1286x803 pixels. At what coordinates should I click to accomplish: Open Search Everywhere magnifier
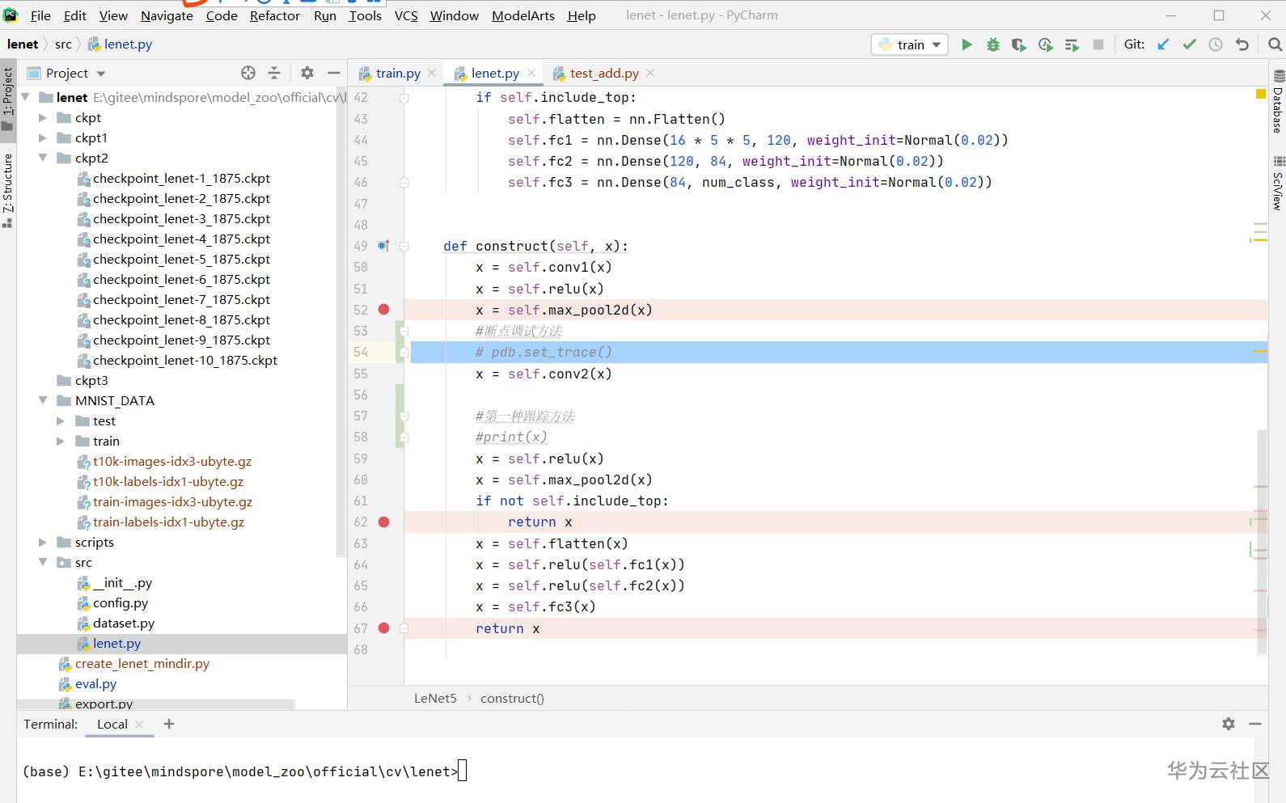click(1275, 44)
